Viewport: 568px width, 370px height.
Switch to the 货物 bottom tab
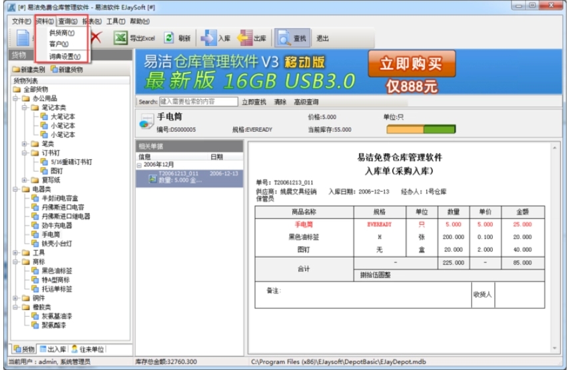point(24,349)
